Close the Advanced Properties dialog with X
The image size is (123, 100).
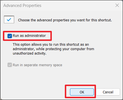(117, 5)
